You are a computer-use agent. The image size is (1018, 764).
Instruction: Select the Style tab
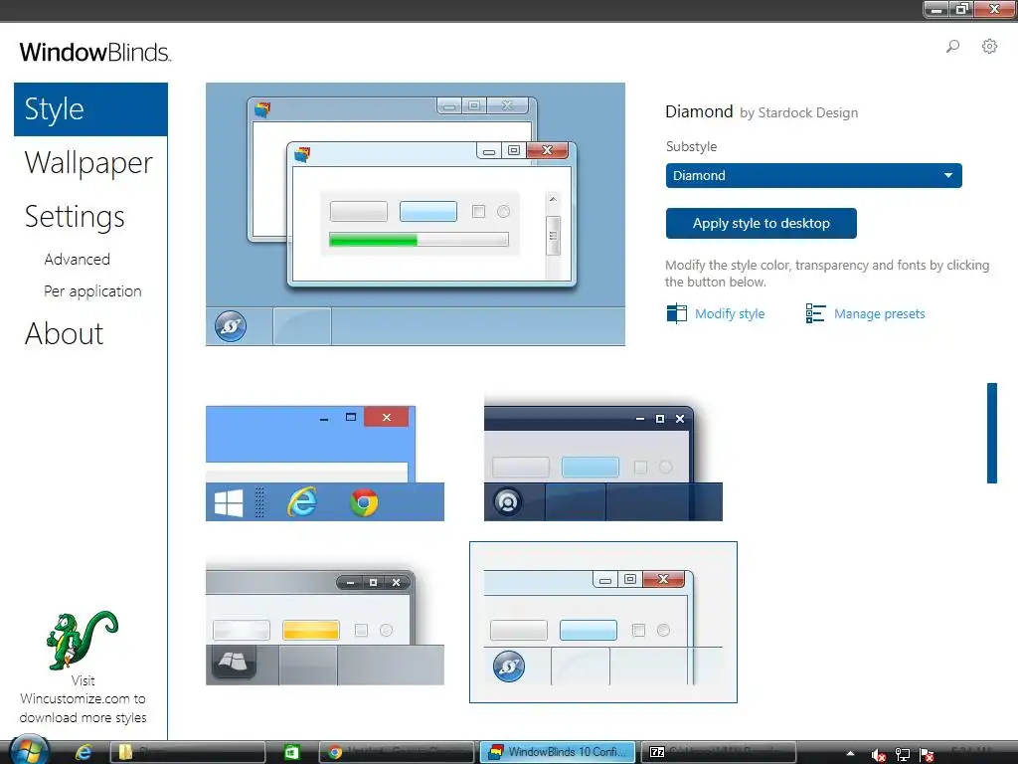[90, 109]
